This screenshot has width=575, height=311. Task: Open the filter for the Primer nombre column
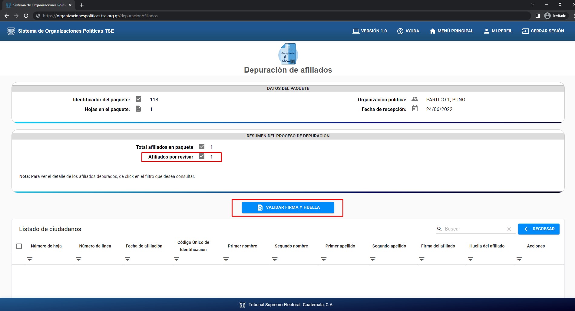[x=226, y=259]
